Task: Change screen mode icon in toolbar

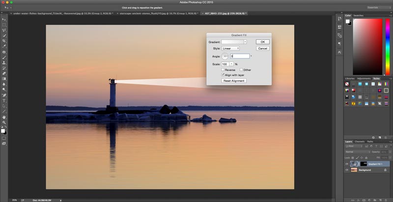Action: (x=4, y=144)
